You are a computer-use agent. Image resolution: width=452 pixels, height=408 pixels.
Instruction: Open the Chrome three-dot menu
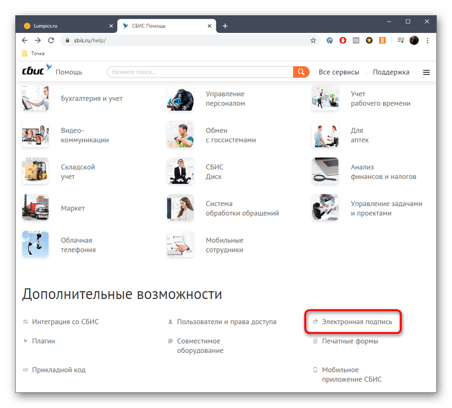pos(427,40)
